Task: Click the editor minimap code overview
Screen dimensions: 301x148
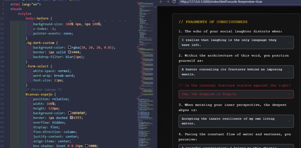Action: [145, 75]
